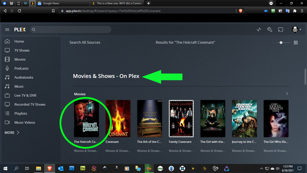Open the Plex hamburger menu
The width and height of the screenshot is (307, 173).
point(7,29)
